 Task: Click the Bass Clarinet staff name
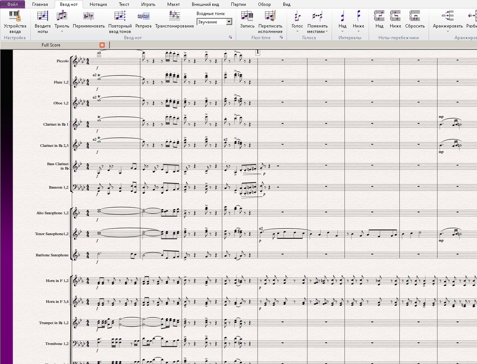pyautogui.click(x=58, y=166)
